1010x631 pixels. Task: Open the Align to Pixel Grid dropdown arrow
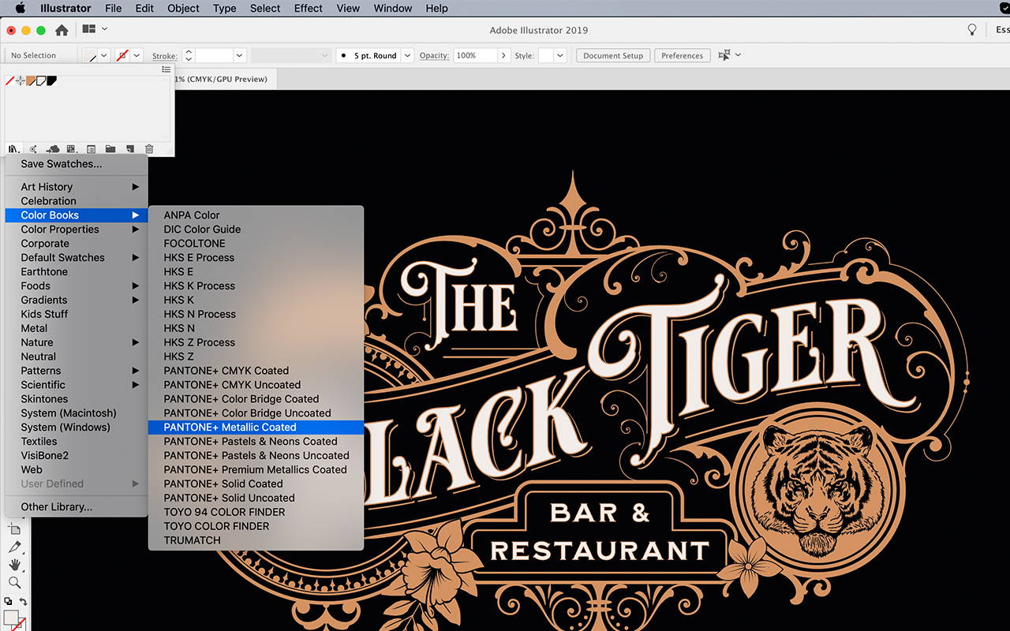[x=738, y=55]
